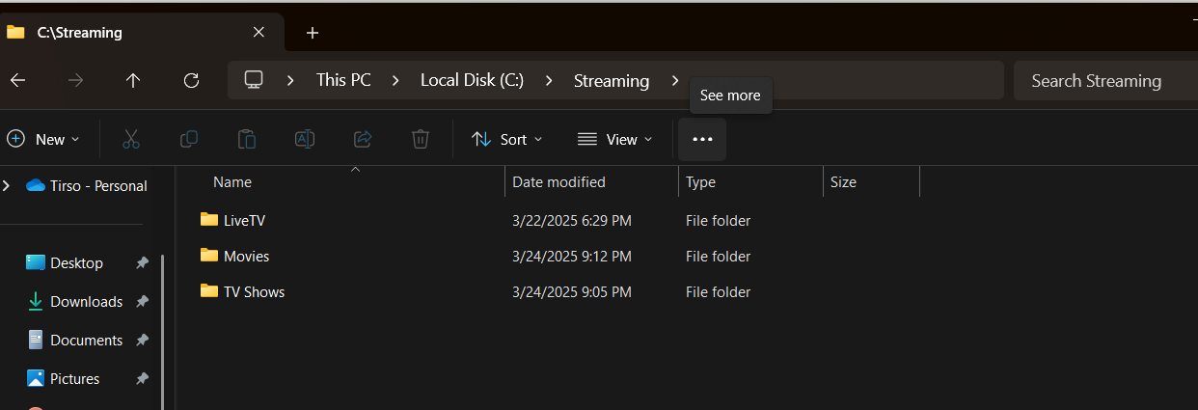
Task: Click the Copy icon in toolbar
Action: tap(189, 139)
